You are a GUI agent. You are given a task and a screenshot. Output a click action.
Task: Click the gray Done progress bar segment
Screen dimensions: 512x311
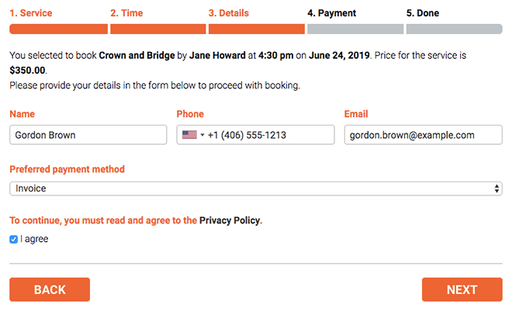[454, 29]
